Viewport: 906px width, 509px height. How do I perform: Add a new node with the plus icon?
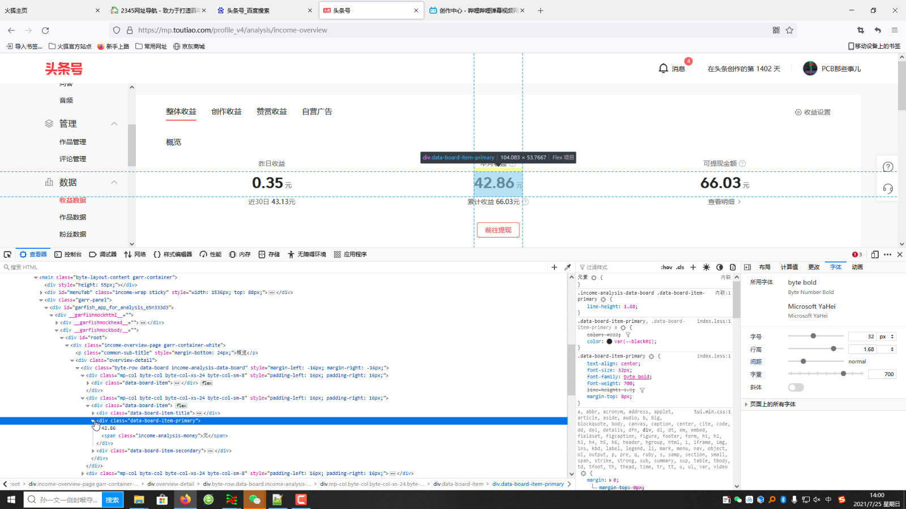point(554,267)
